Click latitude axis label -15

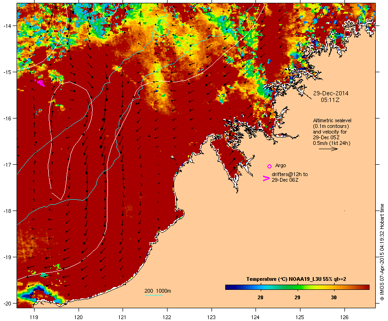(x=7, y=72)
